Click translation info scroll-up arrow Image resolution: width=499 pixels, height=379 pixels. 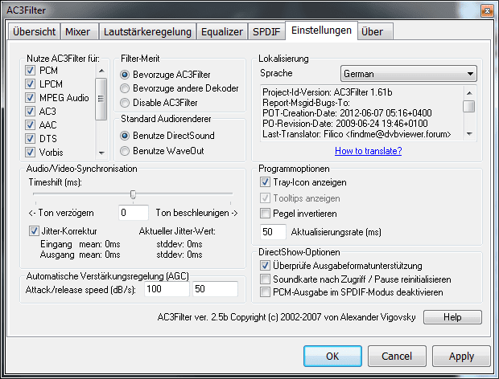469,93
